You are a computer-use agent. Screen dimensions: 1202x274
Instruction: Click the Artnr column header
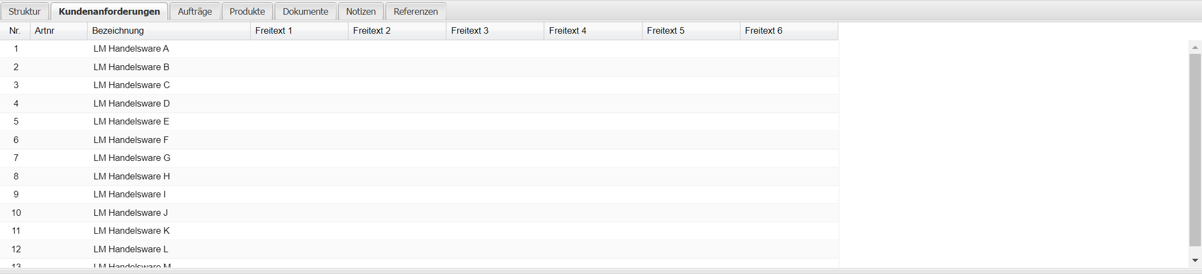pyautogui.click(x=58, y=30)
